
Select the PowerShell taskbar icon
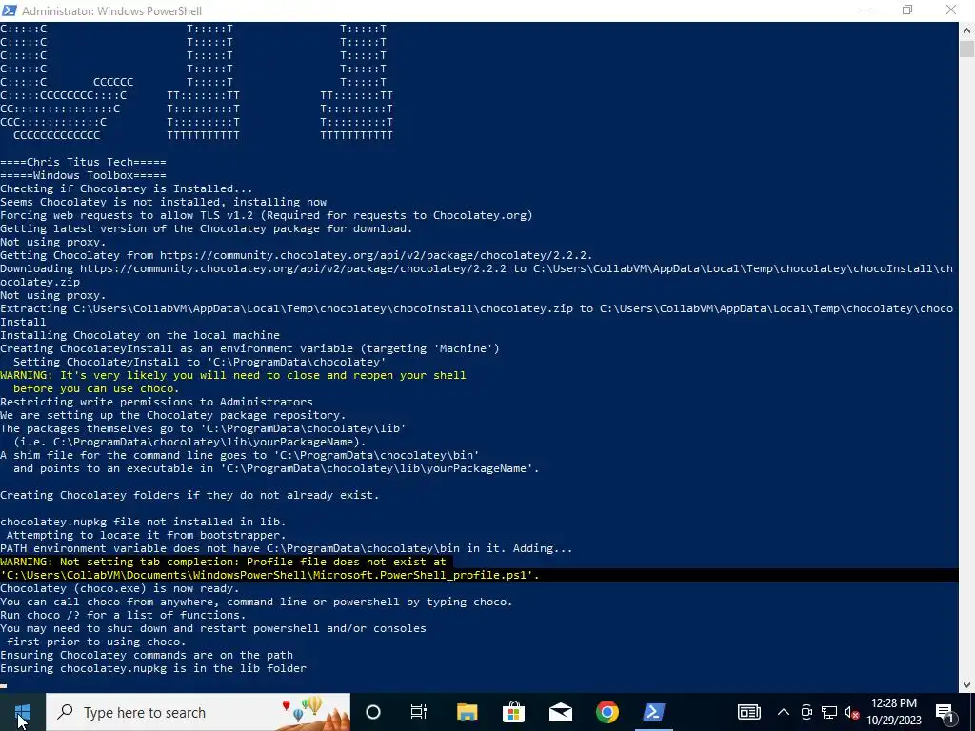tap(653, 712)
